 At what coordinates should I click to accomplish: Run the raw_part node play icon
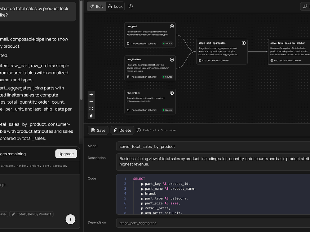[172, 27]
